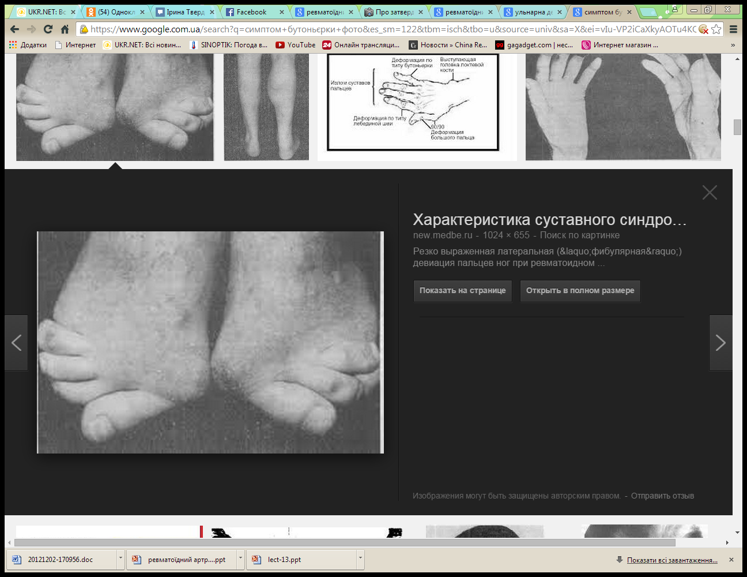Open the YouTube bookmark
This screenshot has height=577, width=747.
click(295, 45)
